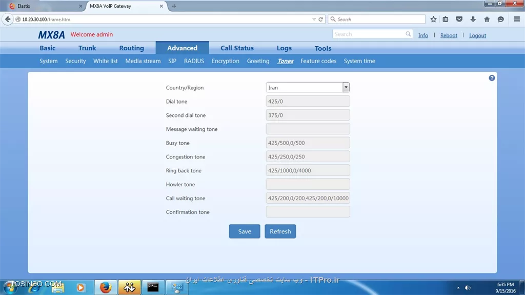The height and width of the screenshot is (295, 525).
Task: Click the Ring back tone field
Action: (x=308, y=170)
